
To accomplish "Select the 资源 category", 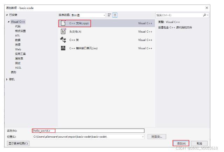I will tap(18, 45).
